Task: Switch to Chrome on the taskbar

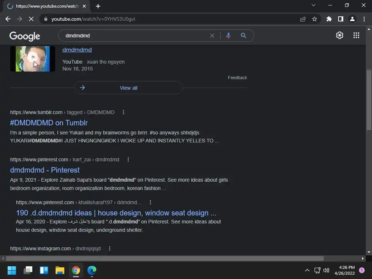Action: pyautogui.click(x=76, y=270)
